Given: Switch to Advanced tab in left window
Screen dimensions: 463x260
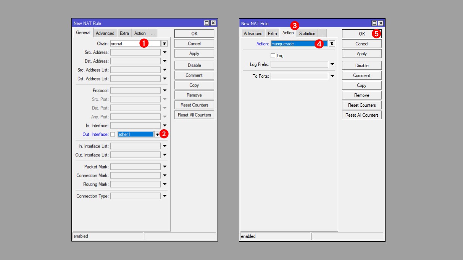Looking at the screenshot, I should (105, 33).
